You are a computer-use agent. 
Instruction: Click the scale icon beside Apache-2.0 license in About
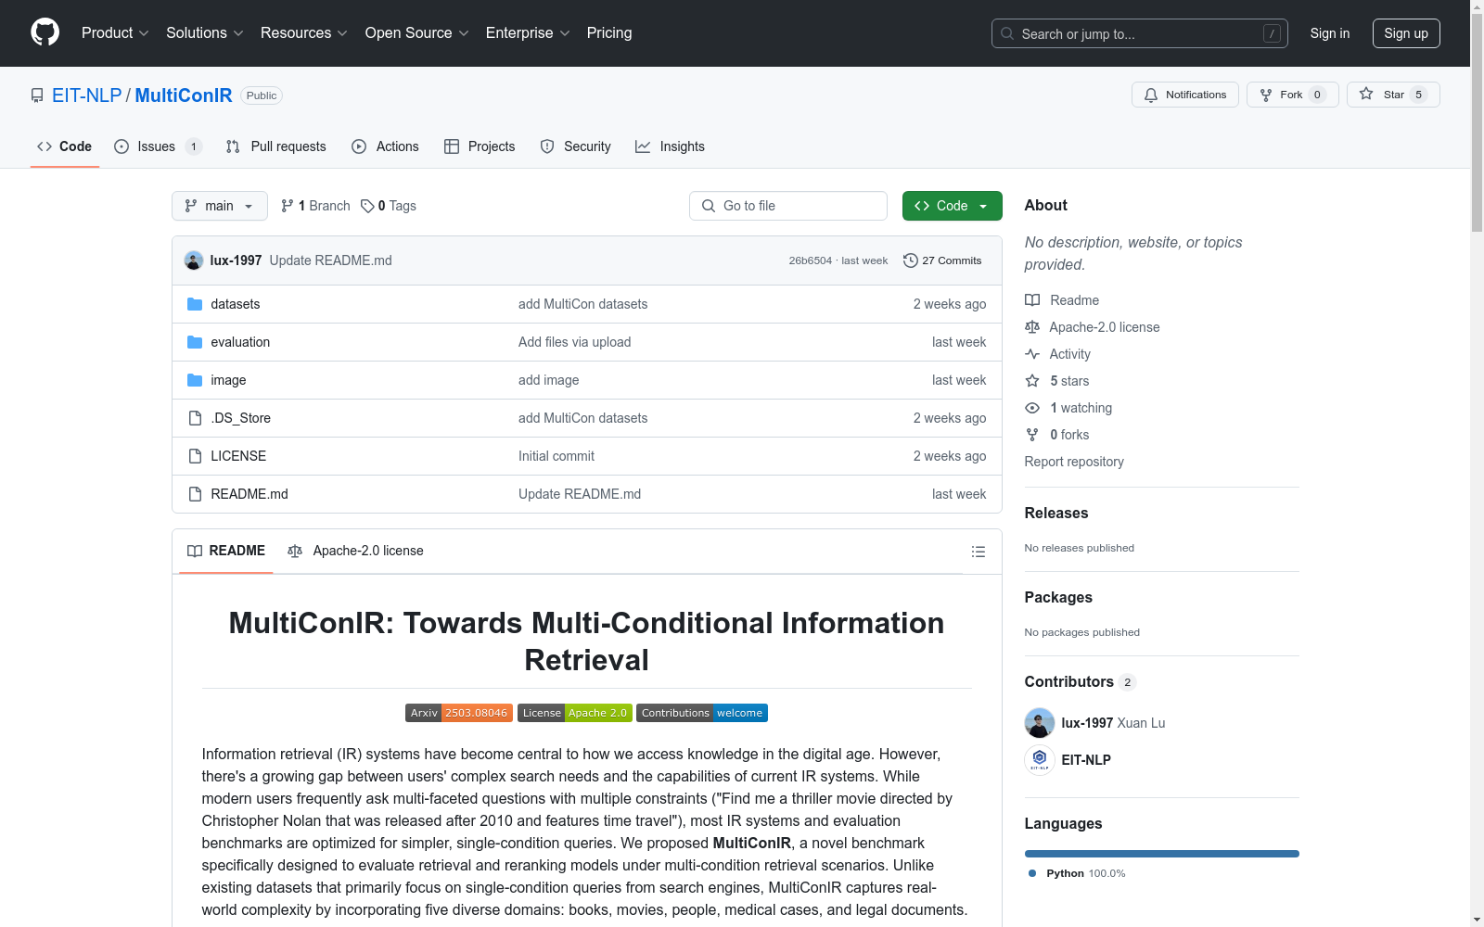[1032, 327]
